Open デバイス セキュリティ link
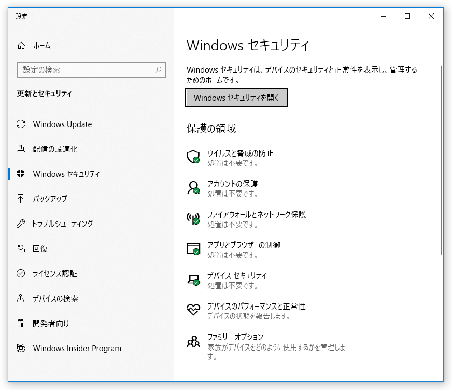The image size is (452, 390). pos(237,275)
